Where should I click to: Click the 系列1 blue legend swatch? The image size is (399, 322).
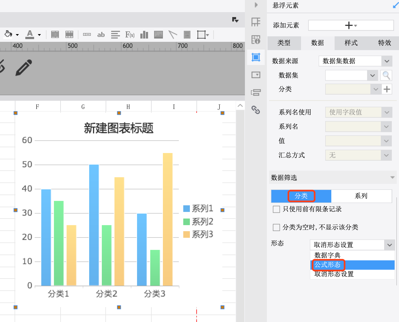(187, 209)
